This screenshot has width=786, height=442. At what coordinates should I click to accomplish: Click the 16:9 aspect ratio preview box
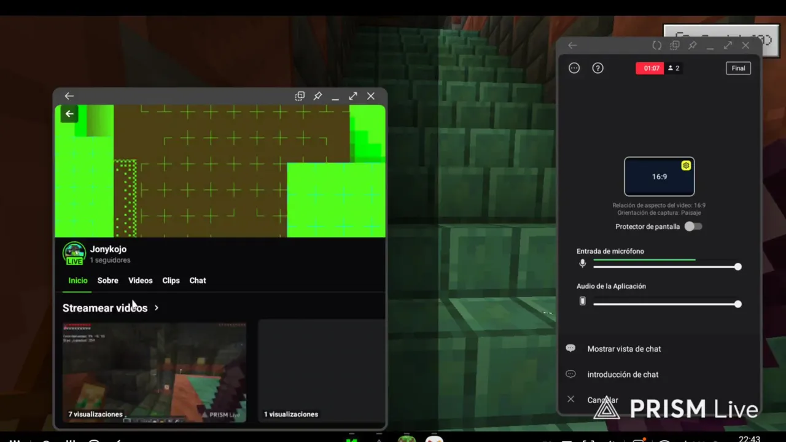659,177
